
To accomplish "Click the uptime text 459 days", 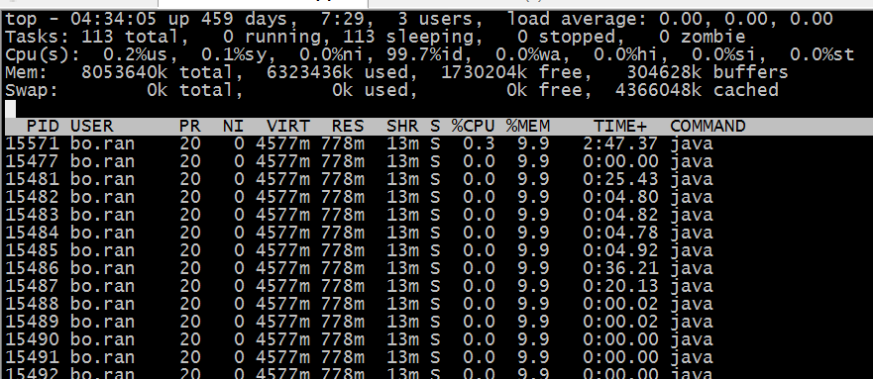I will (245, 20).
